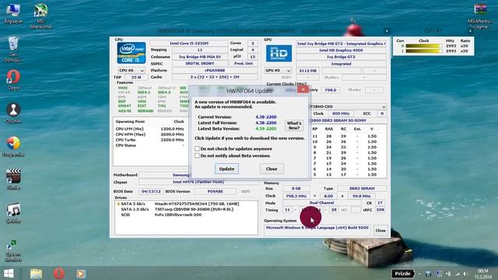Click the network signal tray icon

(x=457, y=274)
